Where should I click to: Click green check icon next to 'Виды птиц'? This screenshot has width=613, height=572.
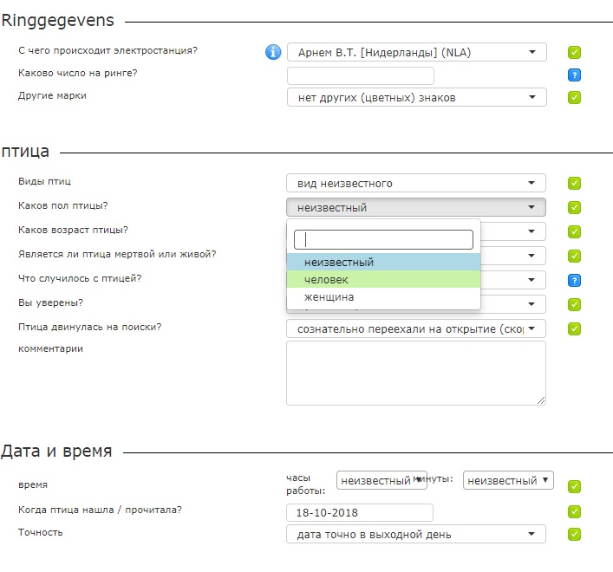[574, 183]
